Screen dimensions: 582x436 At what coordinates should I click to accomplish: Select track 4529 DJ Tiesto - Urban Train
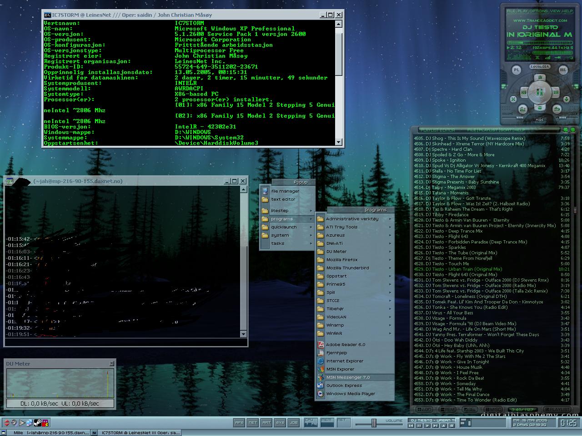(x=492, y=269)
